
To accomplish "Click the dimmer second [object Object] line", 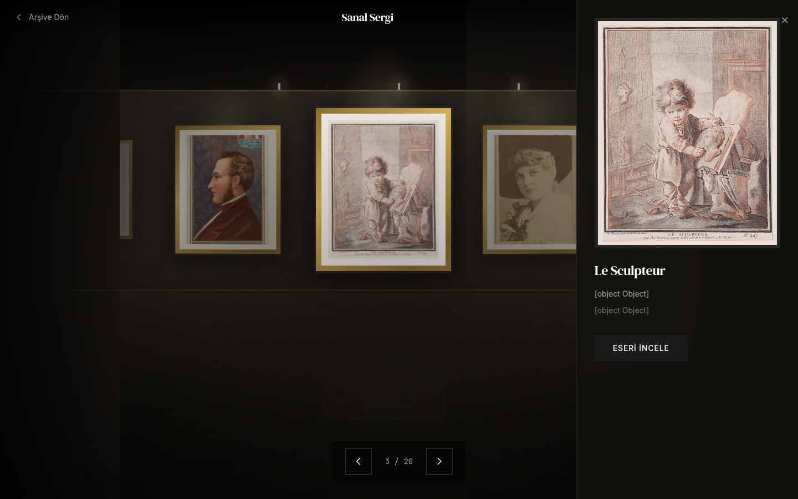I will pyautogui.click(x=622, y=310).
